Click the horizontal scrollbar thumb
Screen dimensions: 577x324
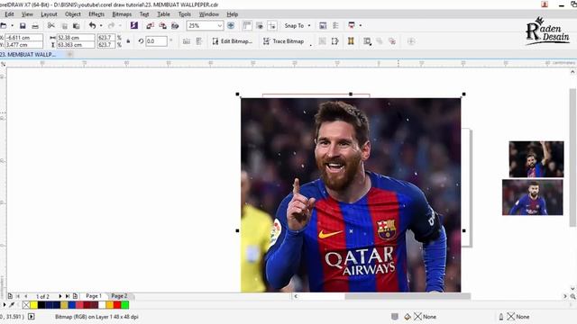(x=408, y=296)
